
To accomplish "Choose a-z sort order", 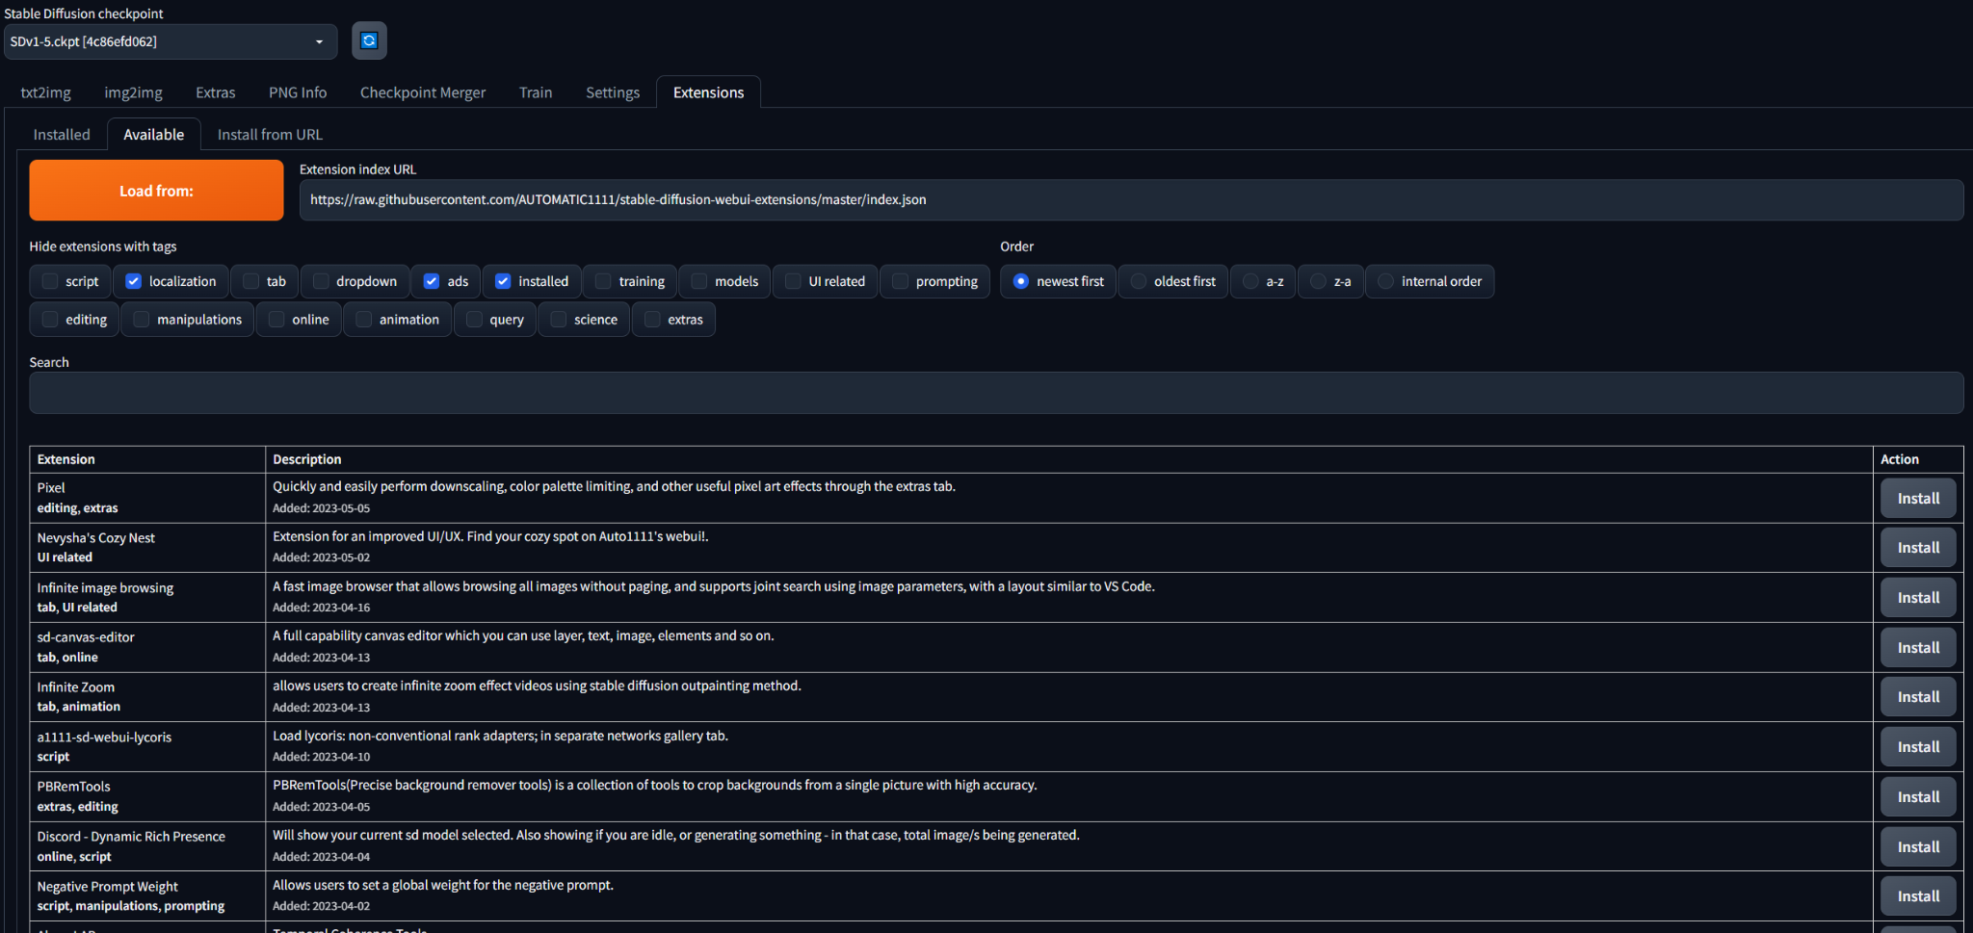I will (1250, 281).
